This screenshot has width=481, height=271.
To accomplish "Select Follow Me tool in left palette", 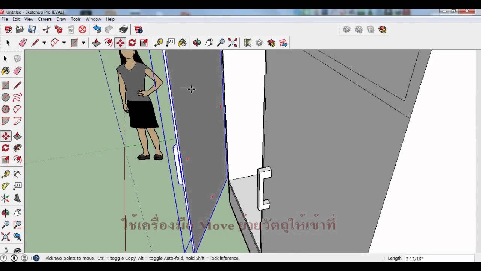I will click(17, 148).
